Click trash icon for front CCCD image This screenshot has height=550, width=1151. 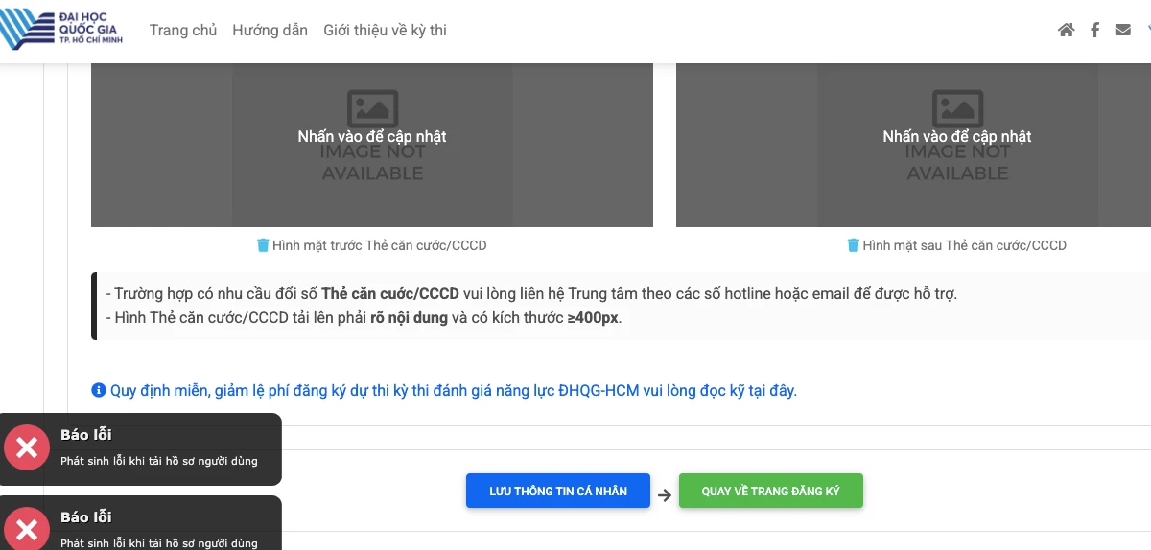pyautogui.click(x=263, y=245)
